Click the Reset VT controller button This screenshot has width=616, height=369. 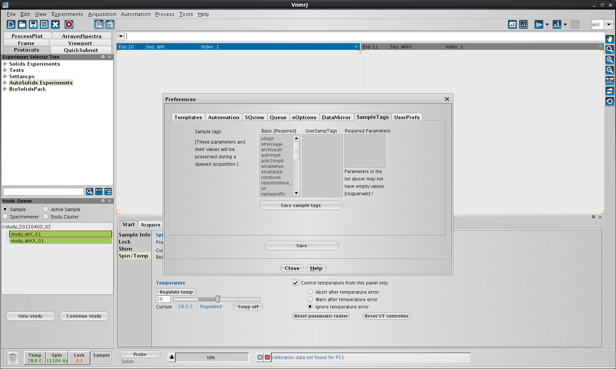tap(386, 316)
